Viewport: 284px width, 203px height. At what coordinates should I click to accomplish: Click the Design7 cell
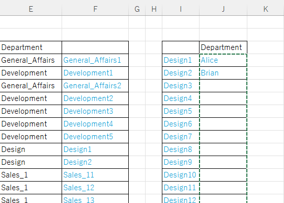click(x=181, y=137)
